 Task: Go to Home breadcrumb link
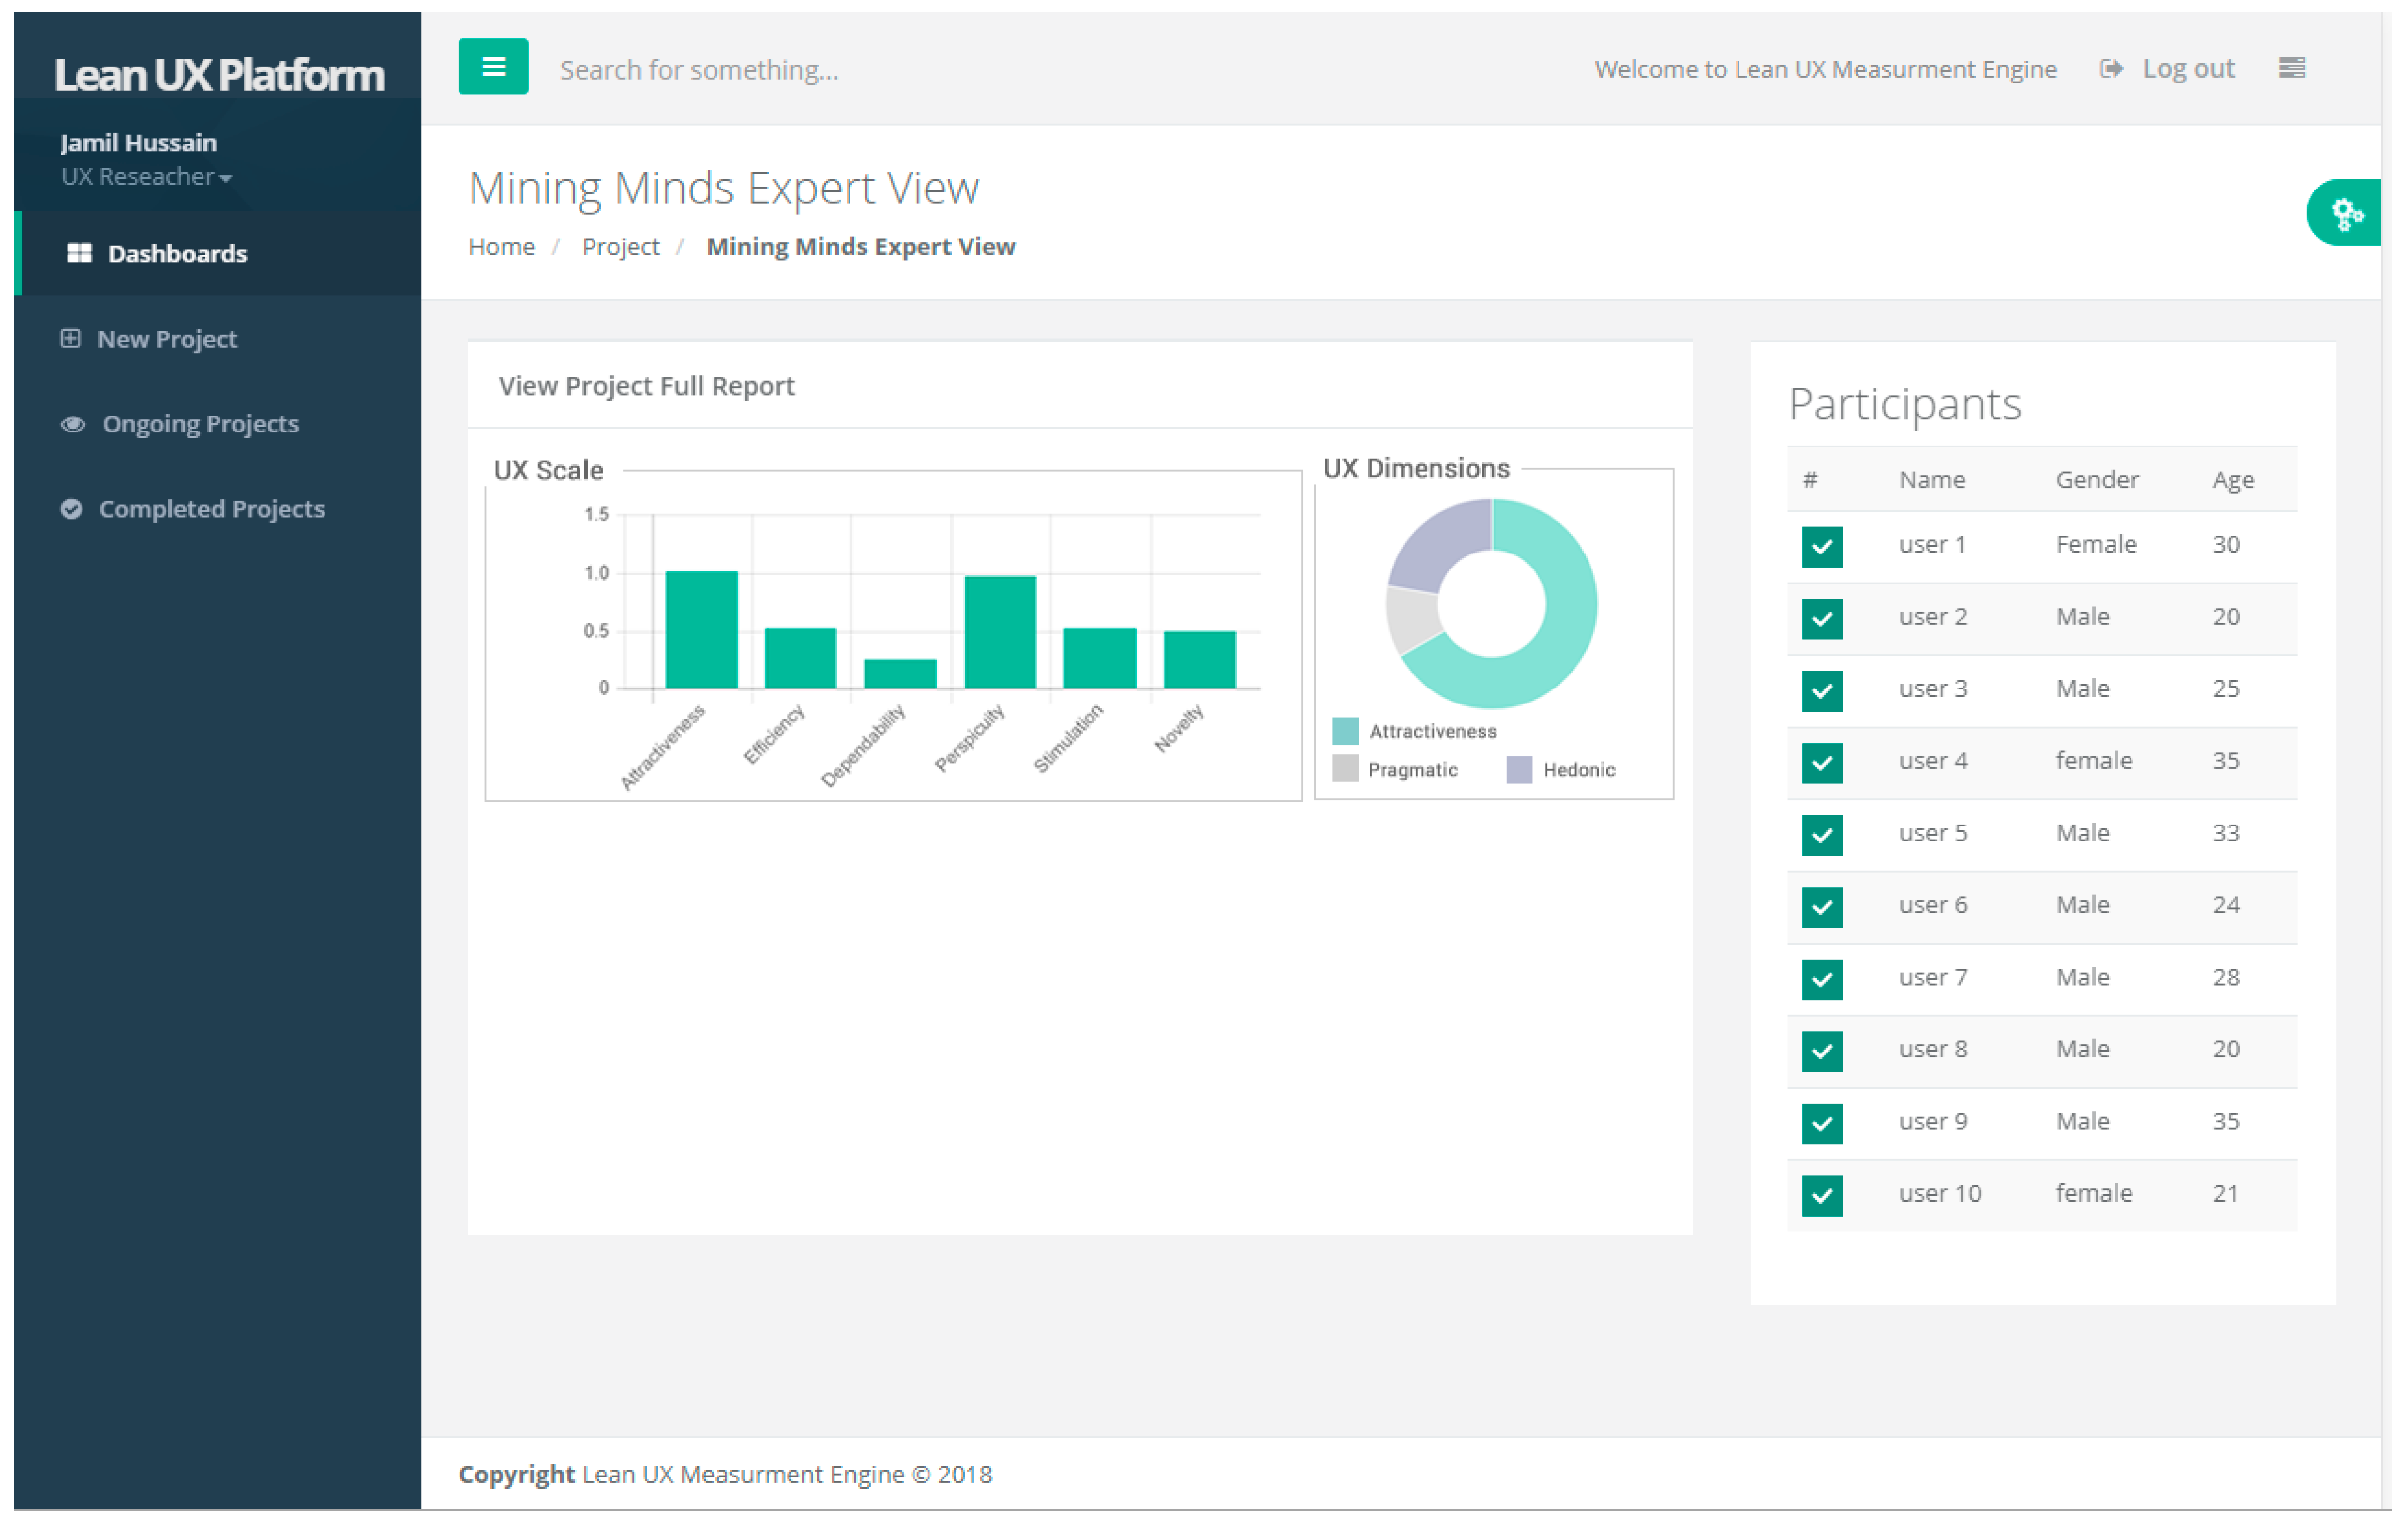501,247
